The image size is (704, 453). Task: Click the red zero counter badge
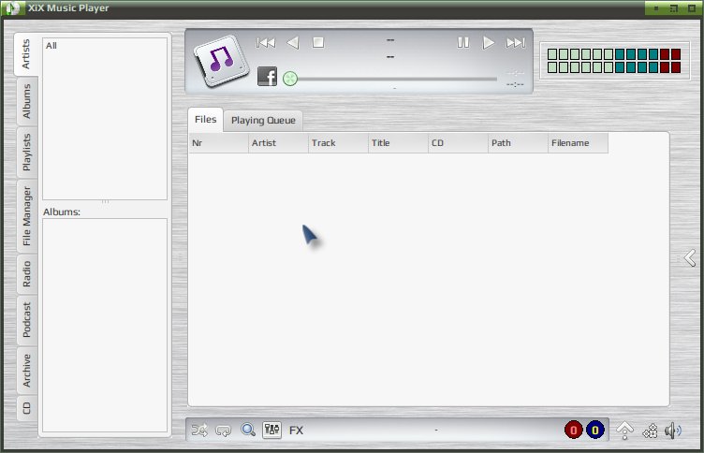click(x=573, y=431)
